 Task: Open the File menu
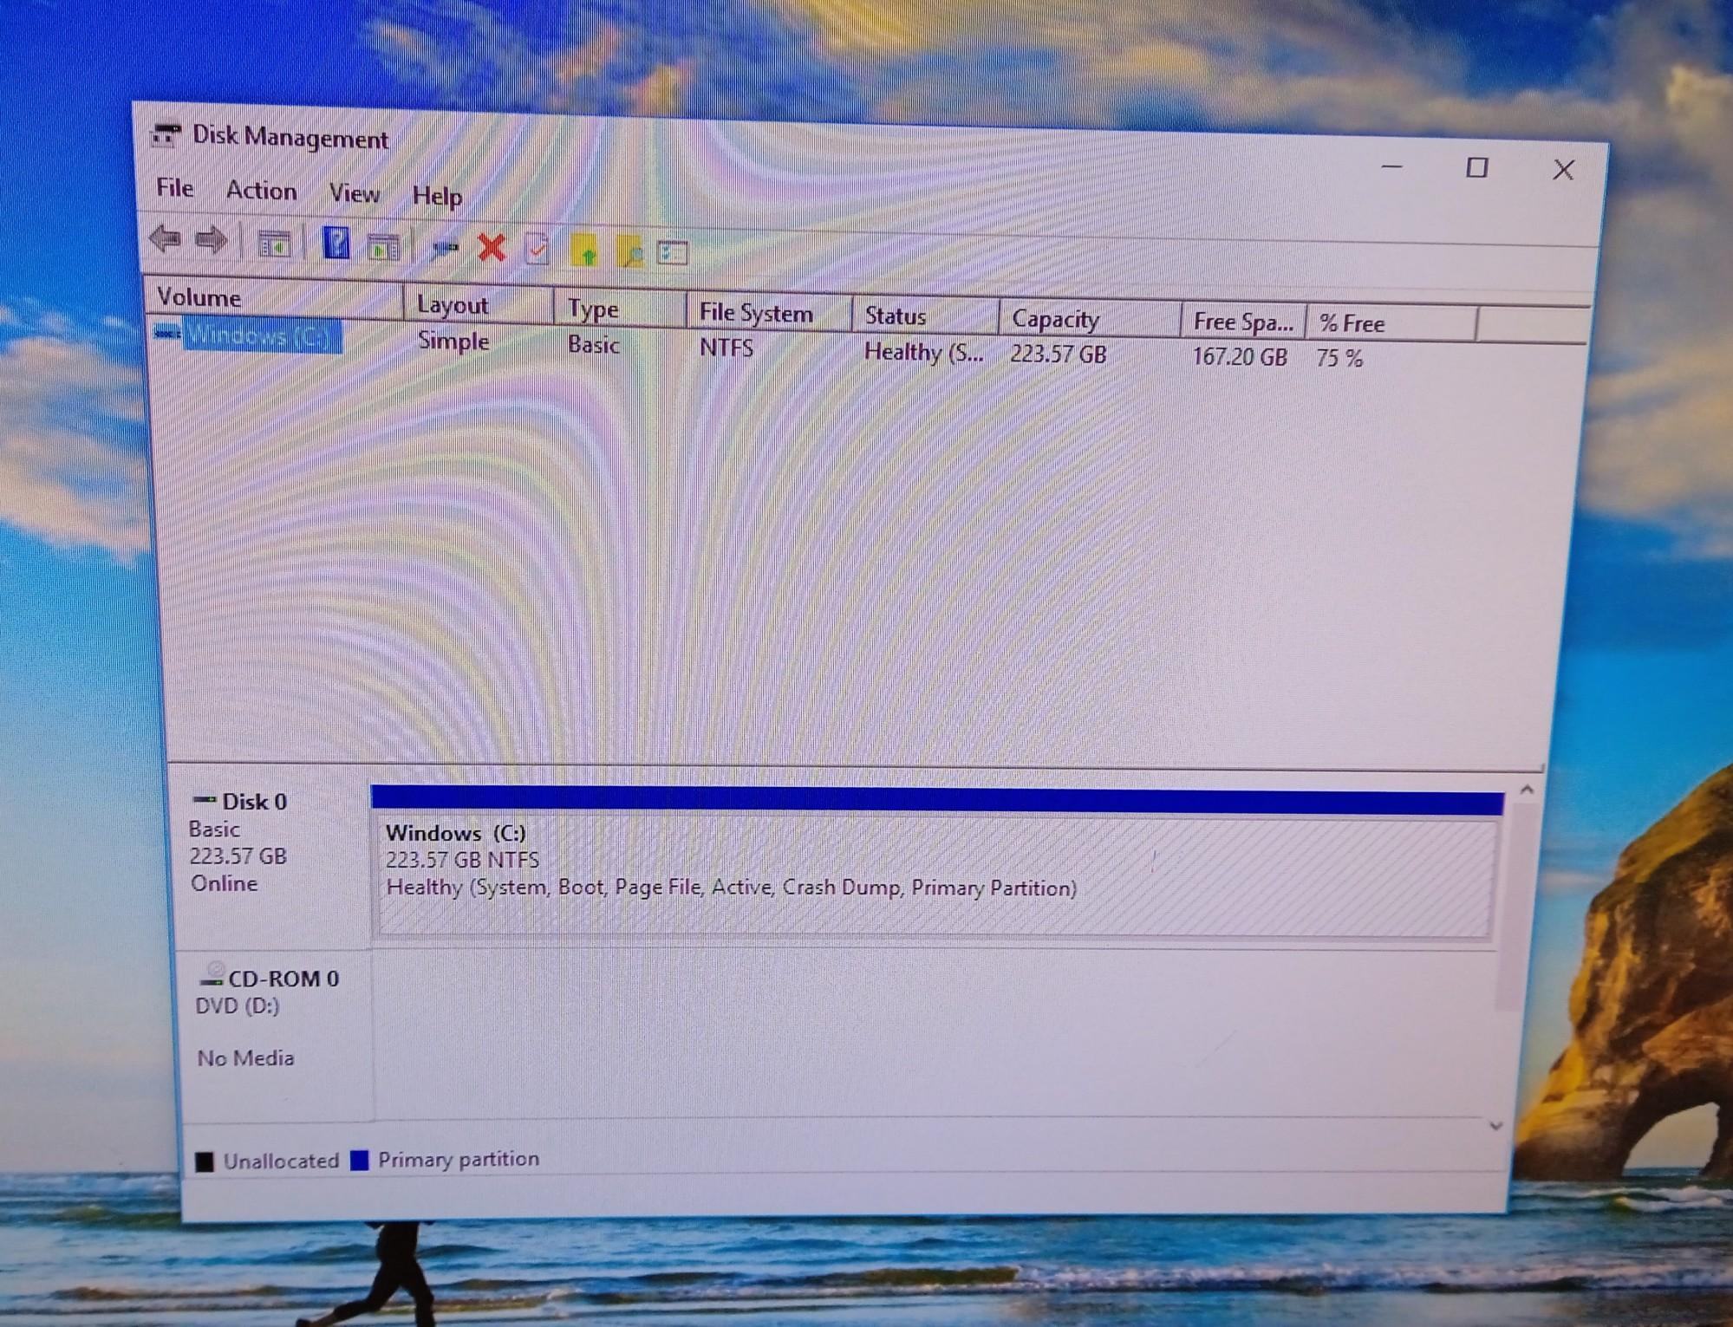174,188
